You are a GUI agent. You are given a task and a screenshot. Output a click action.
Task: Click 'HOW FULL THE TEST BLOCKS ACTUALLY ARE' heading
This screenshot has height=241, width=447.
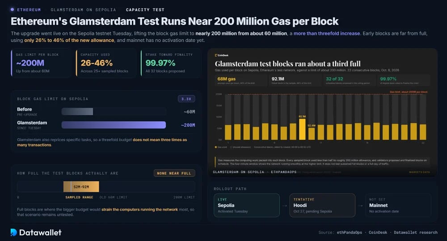coord(67,173)
